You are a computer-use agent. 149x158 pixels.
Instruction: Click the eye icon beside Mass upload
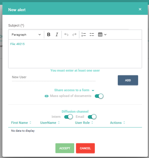coord(46,96)
